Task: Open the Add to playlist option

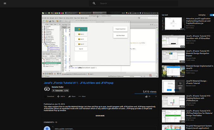Action: coord(61,96)
